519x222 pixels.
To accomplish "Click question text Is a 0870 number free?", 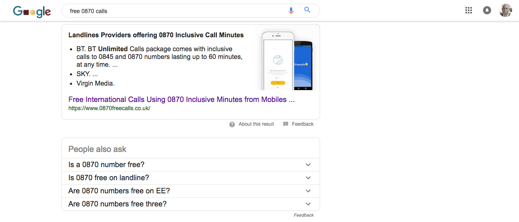I will tap(106, 165).
